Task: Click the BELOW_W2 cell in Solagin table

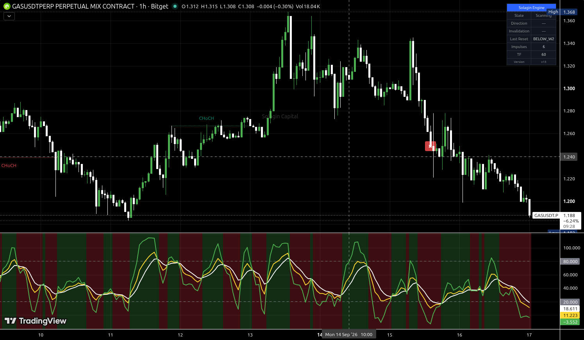Action: [x=543, y=39]
